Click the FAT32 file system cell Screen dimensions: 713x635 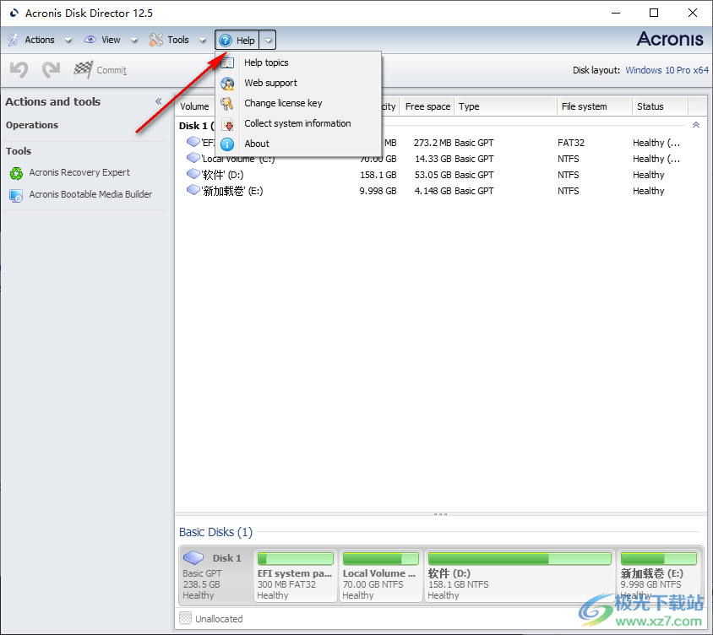click(x=571, y=143)
